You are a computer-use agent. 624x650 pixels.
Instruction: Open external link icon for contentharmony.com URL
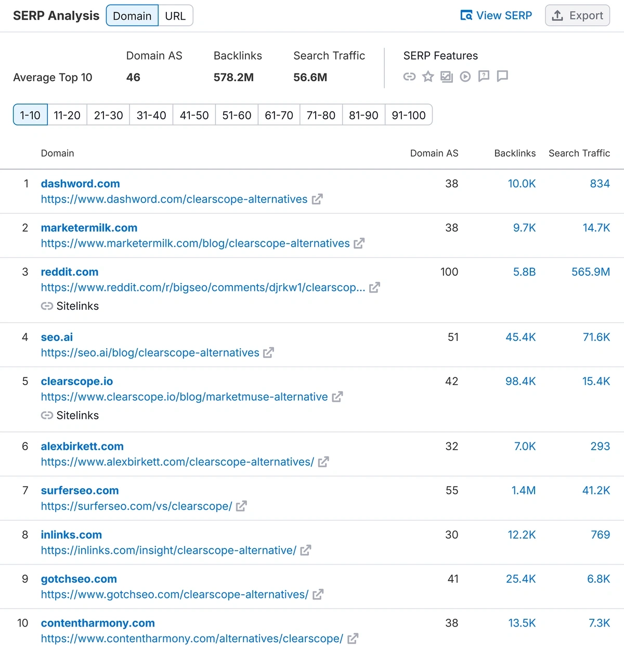coord(353,639)
